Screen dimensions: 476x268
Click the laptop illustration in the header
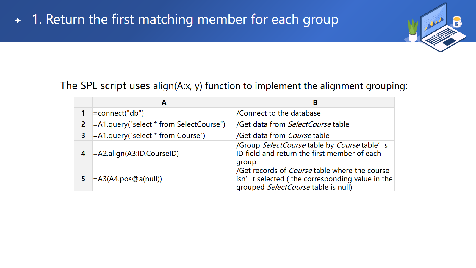(441, 29)
